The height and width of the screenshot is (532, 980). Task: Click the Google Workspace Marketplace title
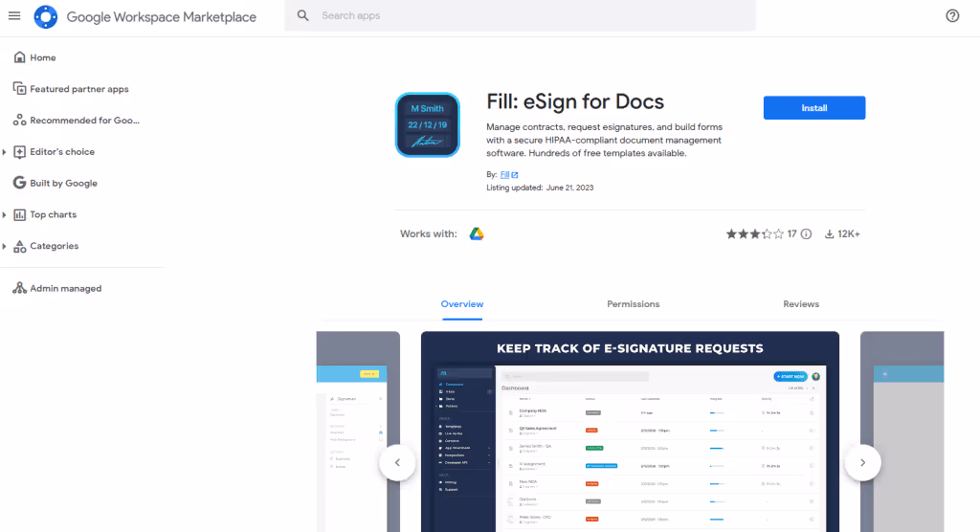click(161, 17)
